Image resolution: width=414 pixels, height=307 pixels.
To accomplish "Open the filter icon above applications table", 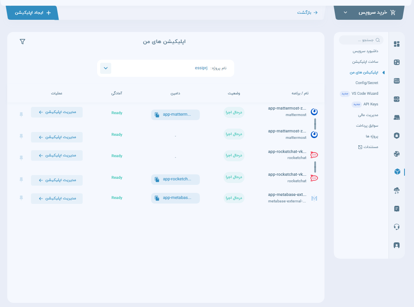I will 22,41.
